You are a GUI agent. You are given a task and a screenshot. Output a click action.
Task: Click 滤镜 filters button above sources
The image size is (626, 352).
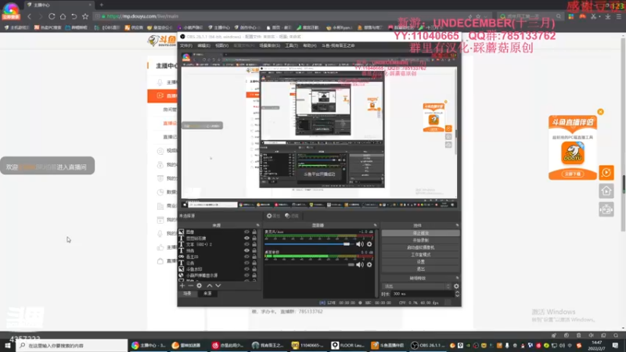click(x=292, y=216)
